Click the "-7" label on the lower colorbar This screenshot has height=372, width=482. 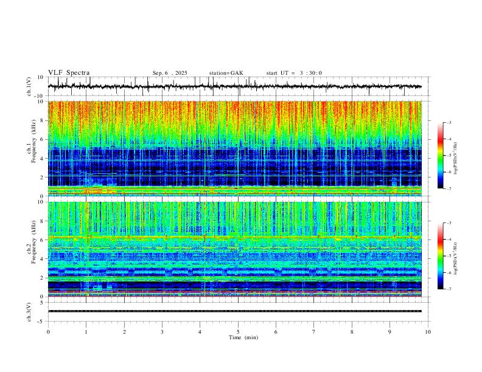(x=449, y=289)
